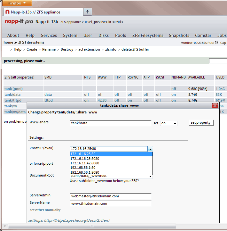Screen dimensions: 227x231
Task: Toggle AFP off value for tank/data
Action: click(146, 95)
